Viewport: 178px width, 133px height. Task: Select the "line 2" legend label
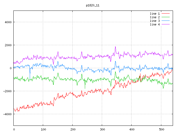coord(155,17)
